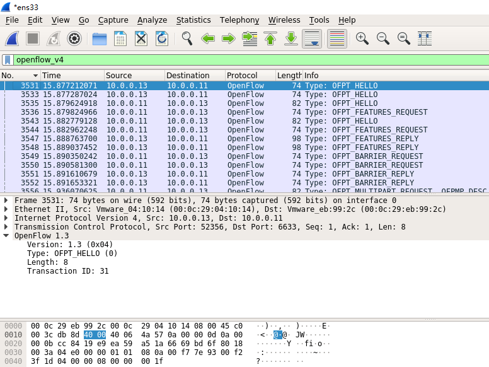
Task: Sort by the Info column header
Action: click(x=396, y=76)
